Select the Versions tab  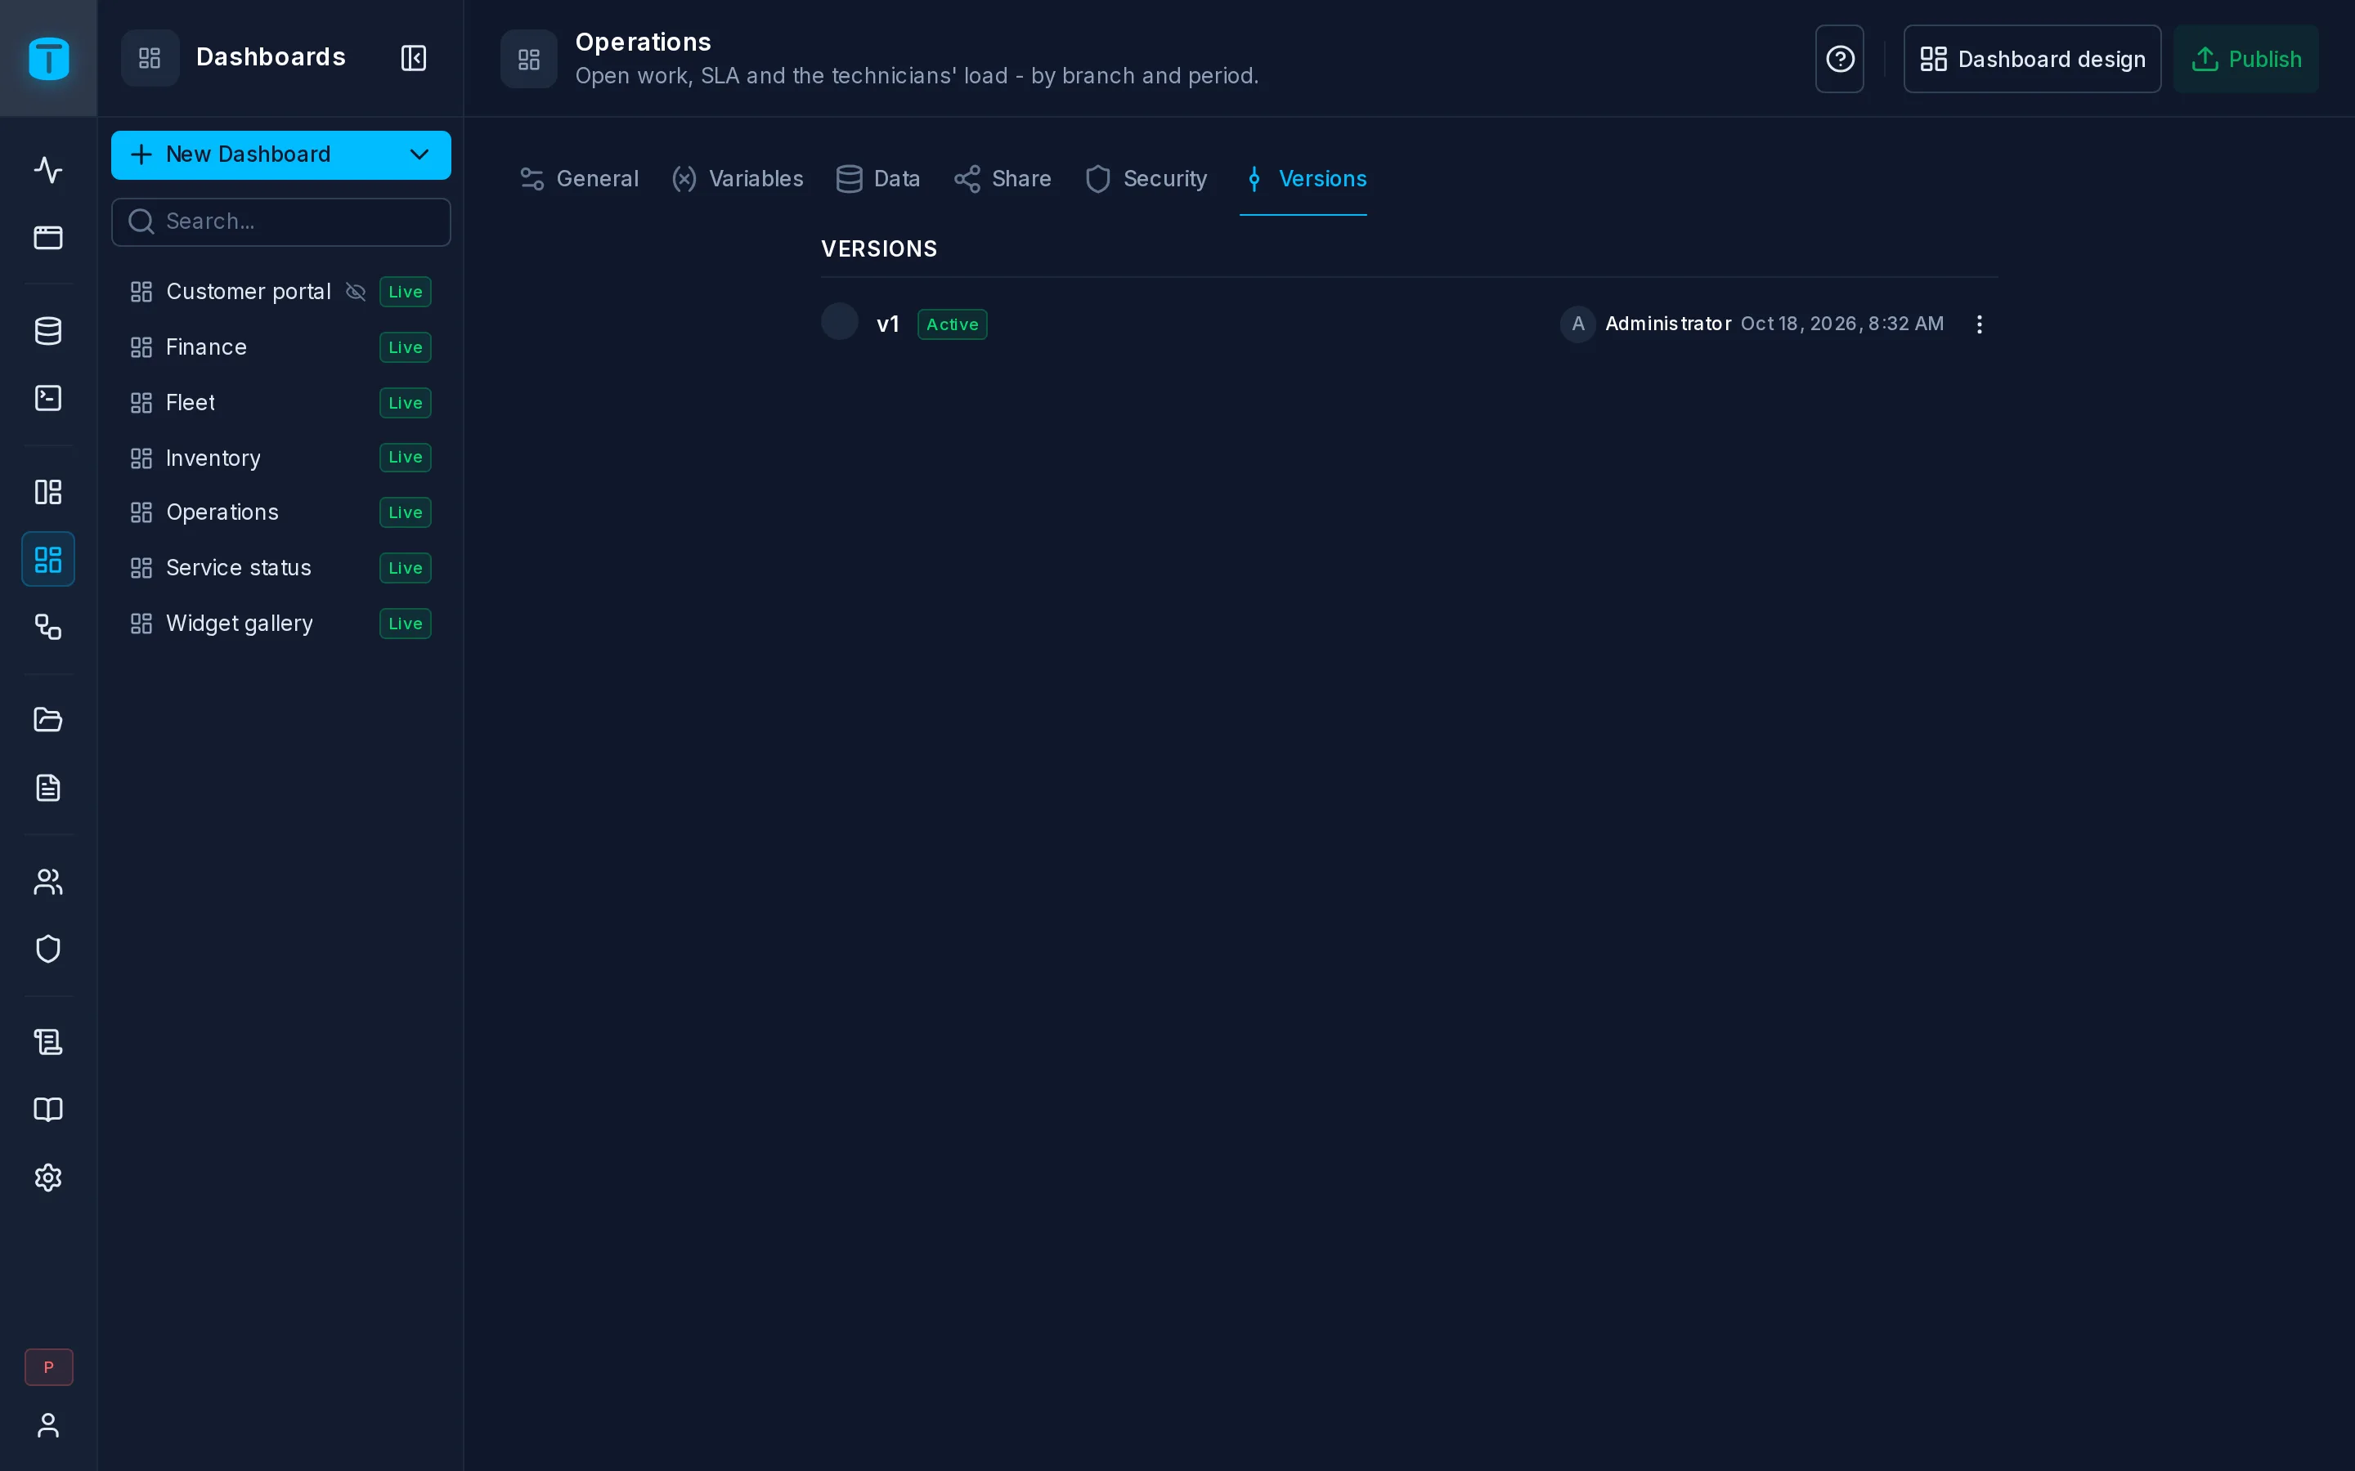click(1304, 179)
